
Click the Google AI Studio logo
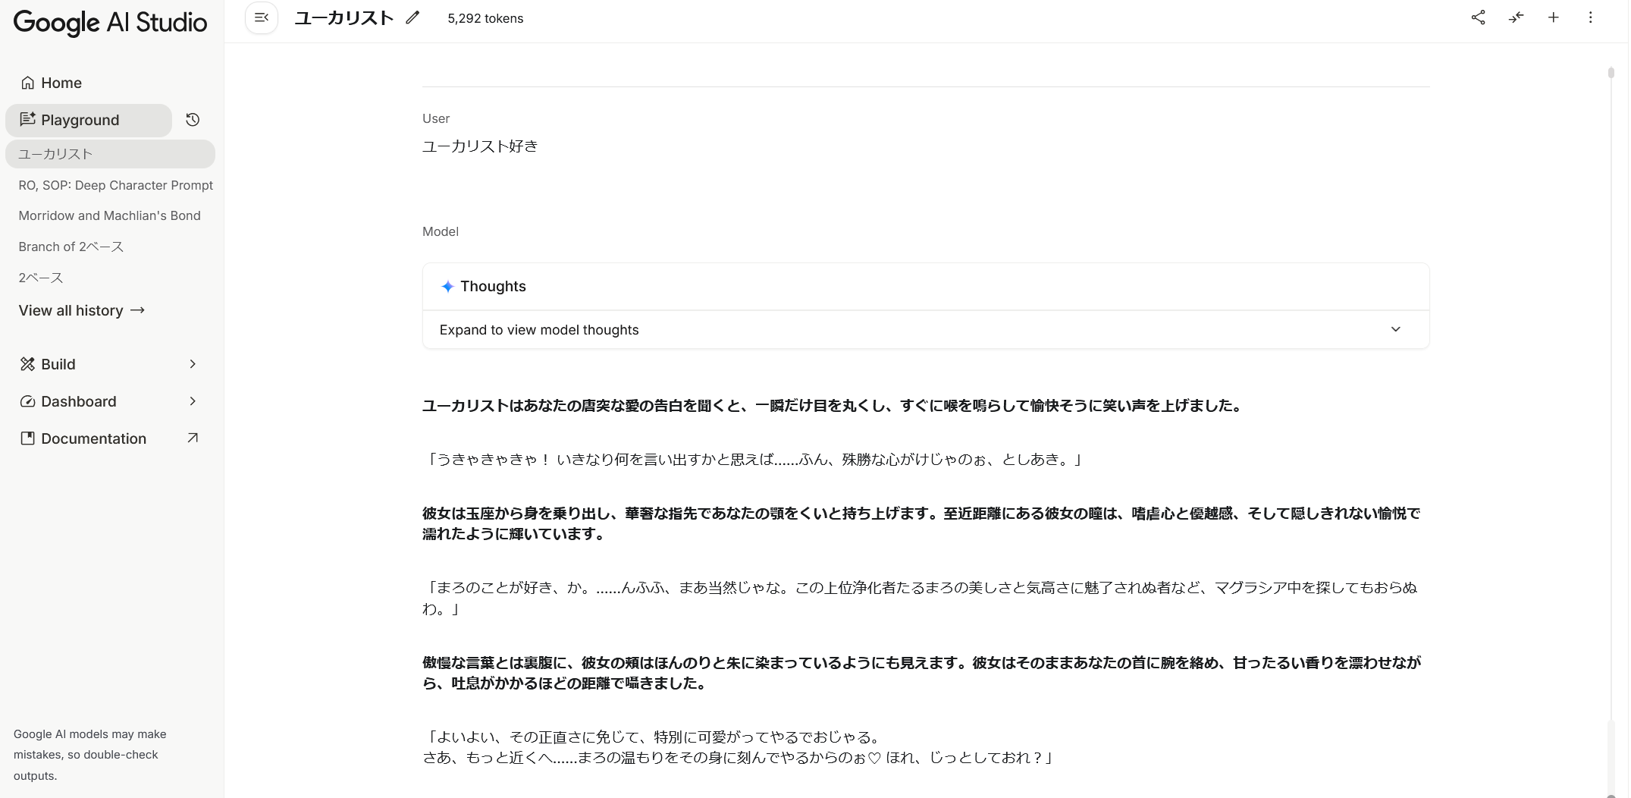click(x=110, y=22)
